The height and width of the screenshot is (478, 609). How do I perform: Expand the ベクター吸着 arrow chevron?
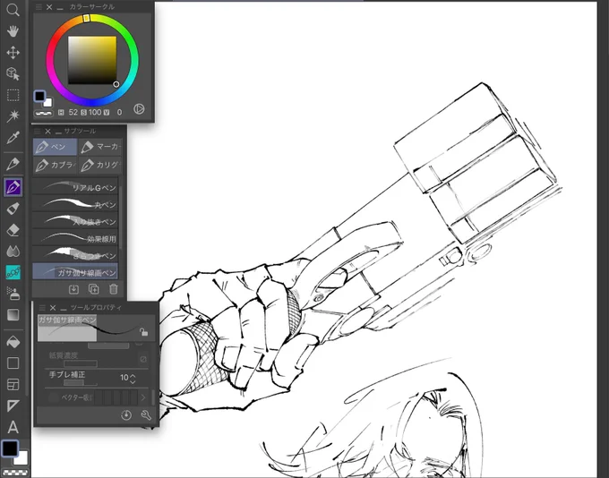tap(143, 397)
